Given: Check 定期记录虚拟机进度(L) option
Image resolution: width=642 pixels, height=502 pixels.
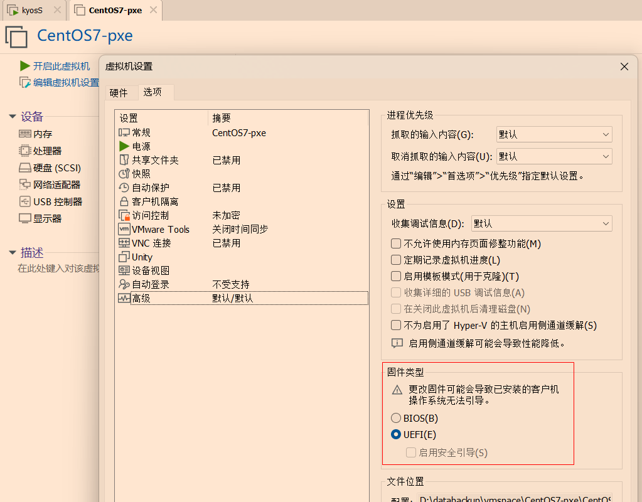Looking at the screenshot, I should point(396,260).
